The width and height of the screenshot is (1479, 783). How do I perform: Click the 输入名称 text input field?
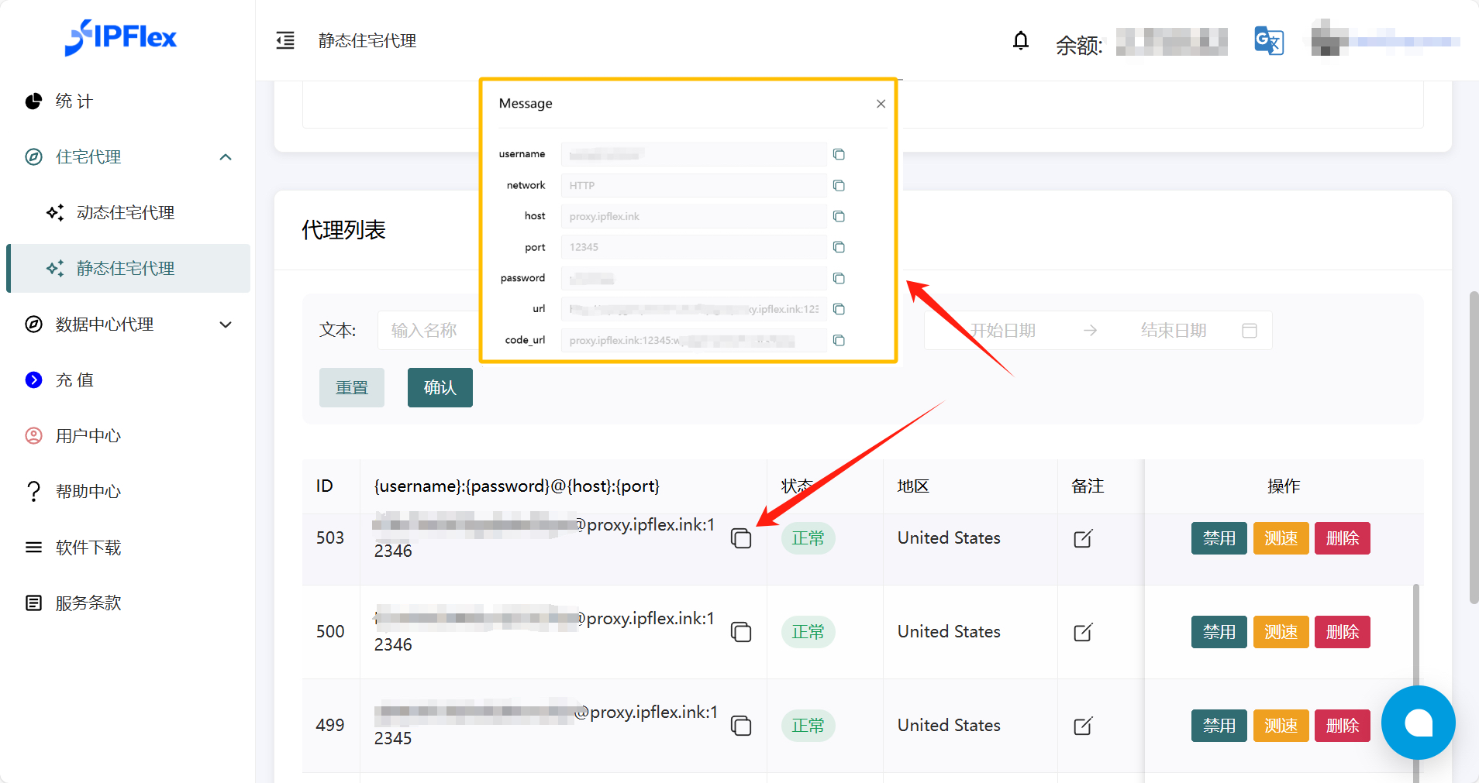coord(426,331)
